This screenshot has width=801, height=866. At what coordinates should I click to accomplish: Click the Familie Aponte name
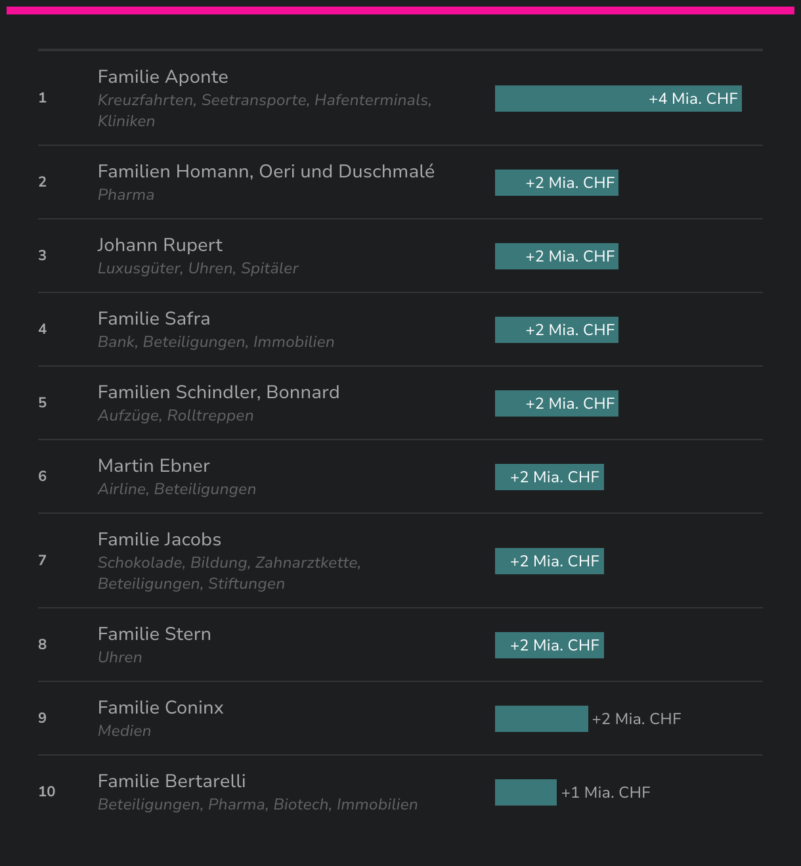[163, 77]
